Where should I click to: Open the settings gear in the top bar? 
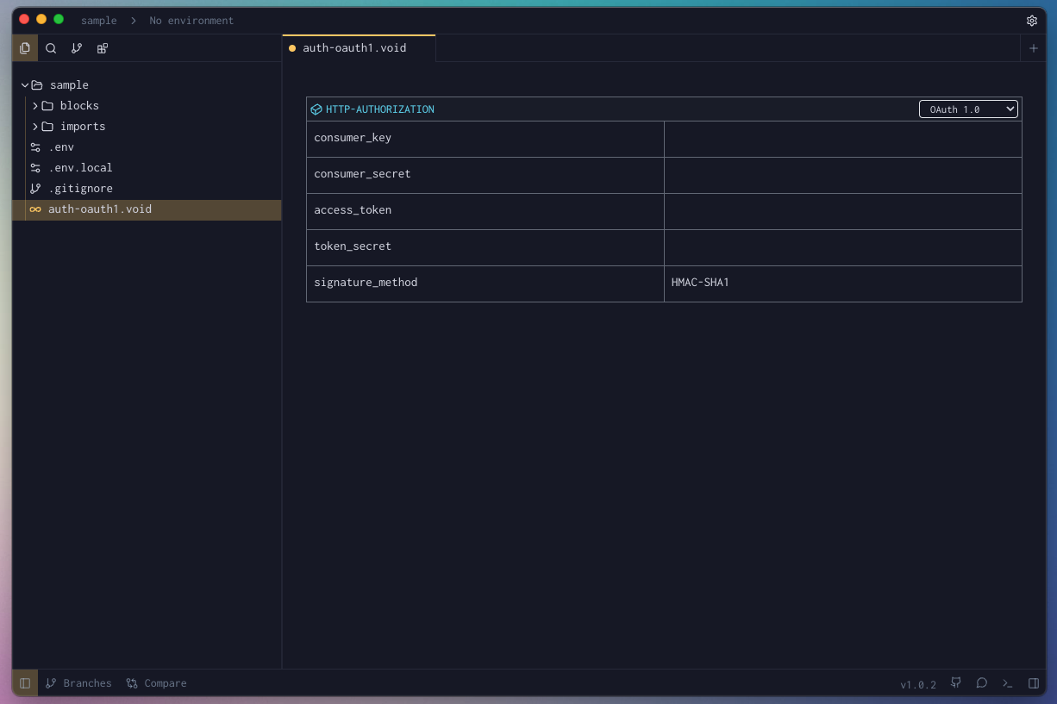pyautogui.click(x=1032, y=20)
